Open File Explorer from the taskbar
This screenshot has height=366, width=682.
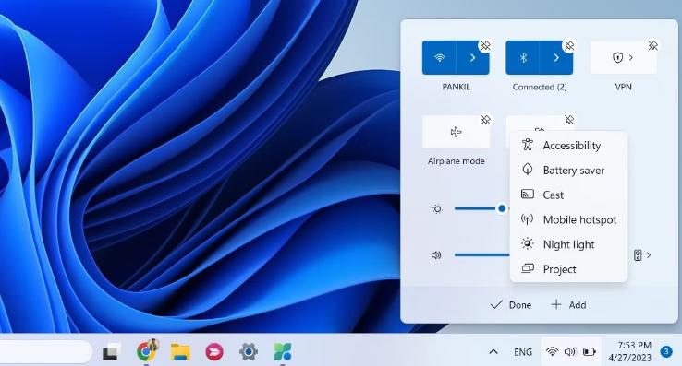click(179, 351)
